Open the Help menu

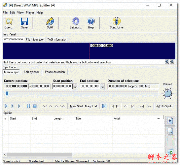(40, 13)
